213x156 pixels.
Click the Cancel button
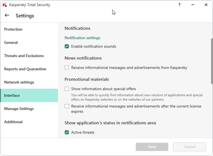point(189,147)
